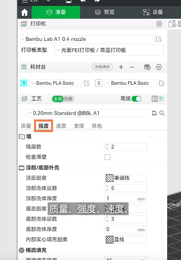Click the 墙层数 wall loops value field

pyautogui.click(x=125, y=147)
